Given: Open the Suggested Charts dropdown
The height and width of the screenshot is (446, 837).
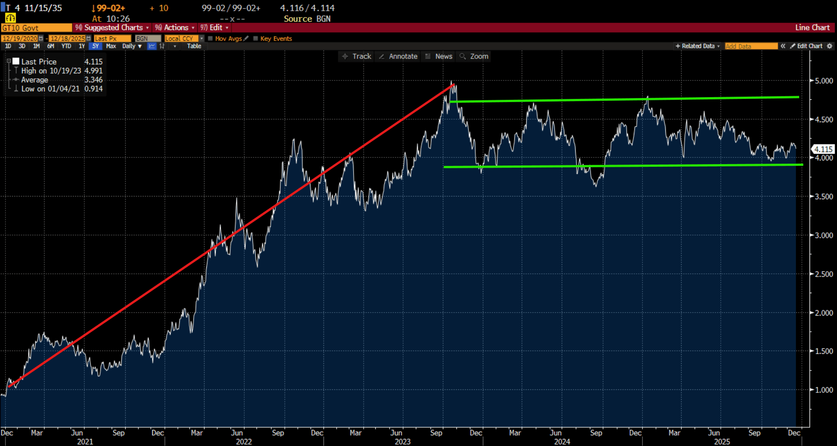Looking at the screenshot, I should click(x=112, y=27).
